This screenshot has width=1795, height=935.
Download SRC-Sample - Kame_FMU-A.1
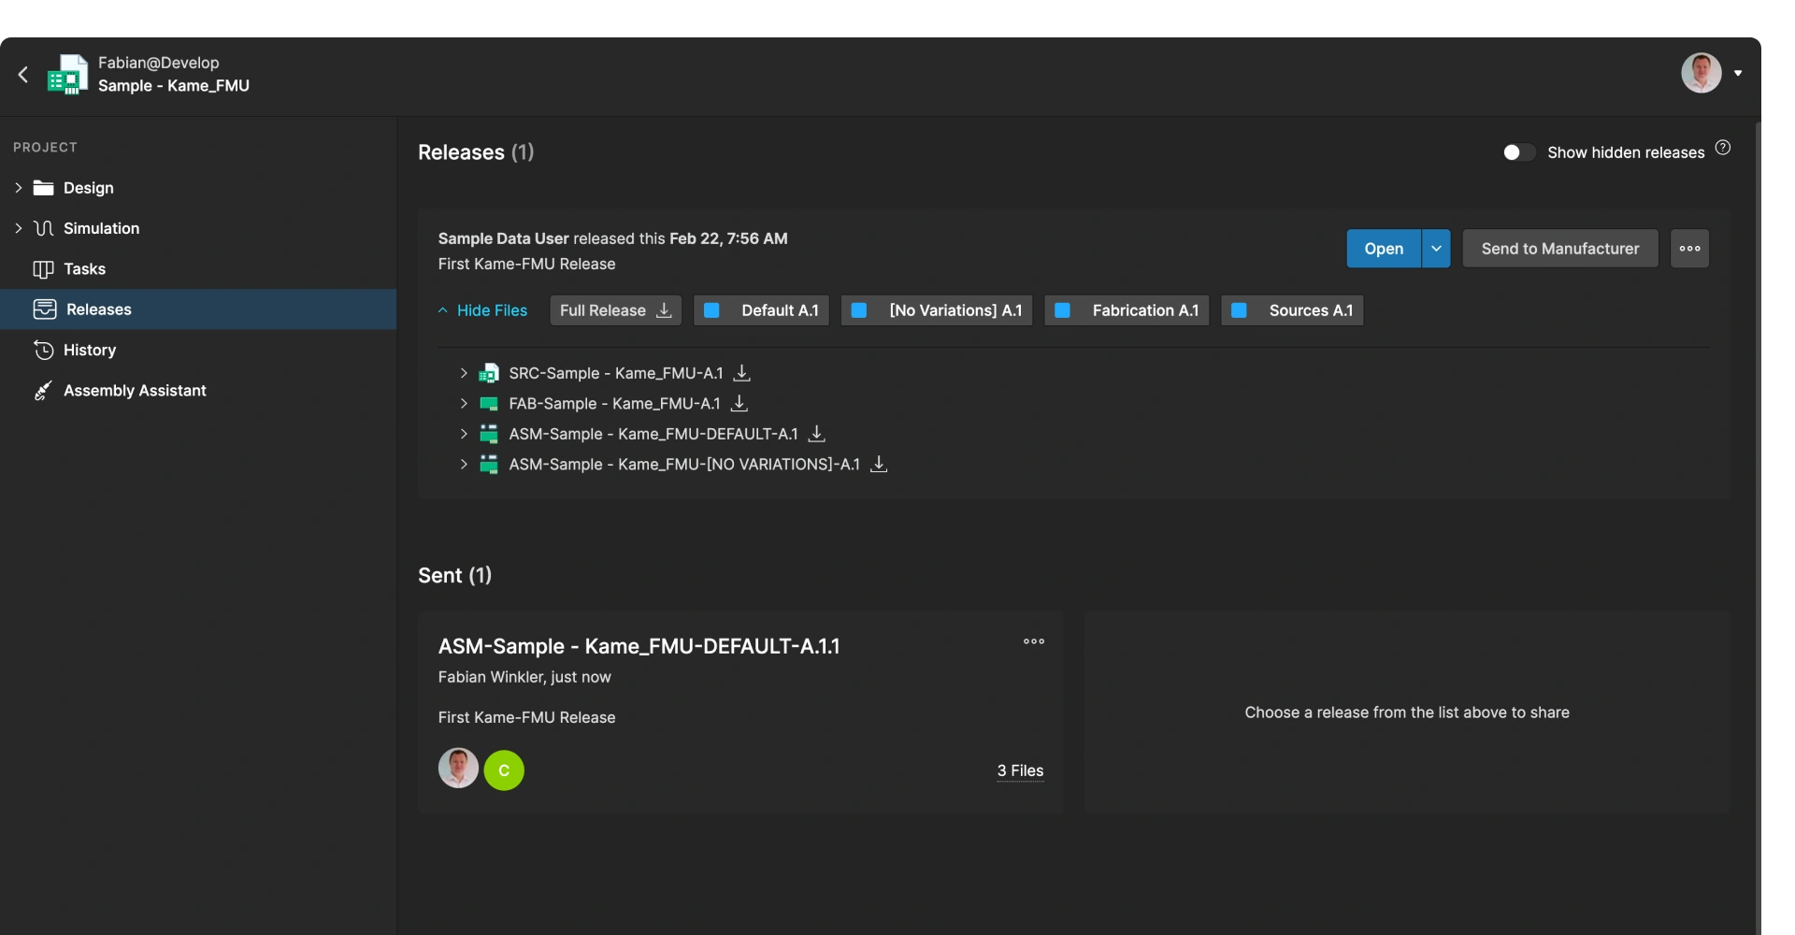[742, 373]
